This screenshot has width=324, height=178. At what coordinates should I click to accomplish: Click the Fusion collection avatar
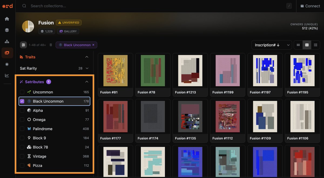point(28,26)
